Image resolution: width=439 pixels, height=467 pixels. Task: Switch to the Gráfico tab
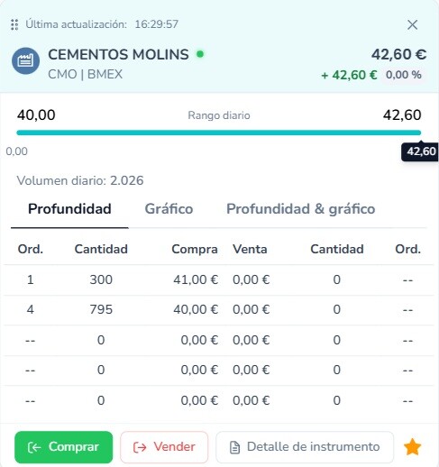[169, 209]
